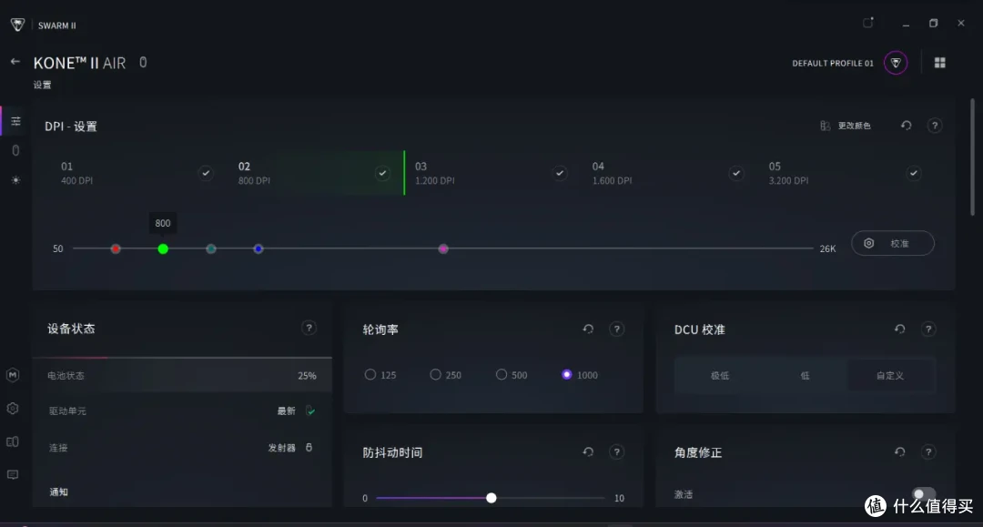983x527 pixels.
Task: Open the gear settings sidebar icon
Action: point(13,408)
